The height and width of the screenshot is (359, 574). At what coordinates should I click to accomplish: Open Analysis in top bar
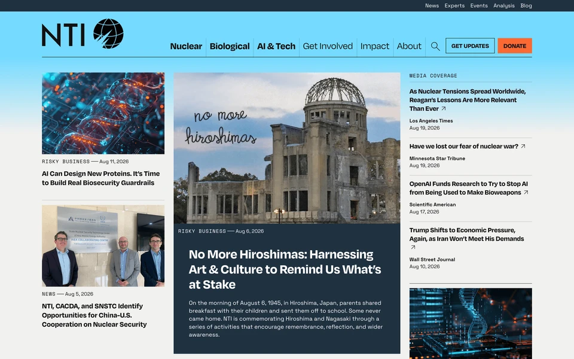503,5
